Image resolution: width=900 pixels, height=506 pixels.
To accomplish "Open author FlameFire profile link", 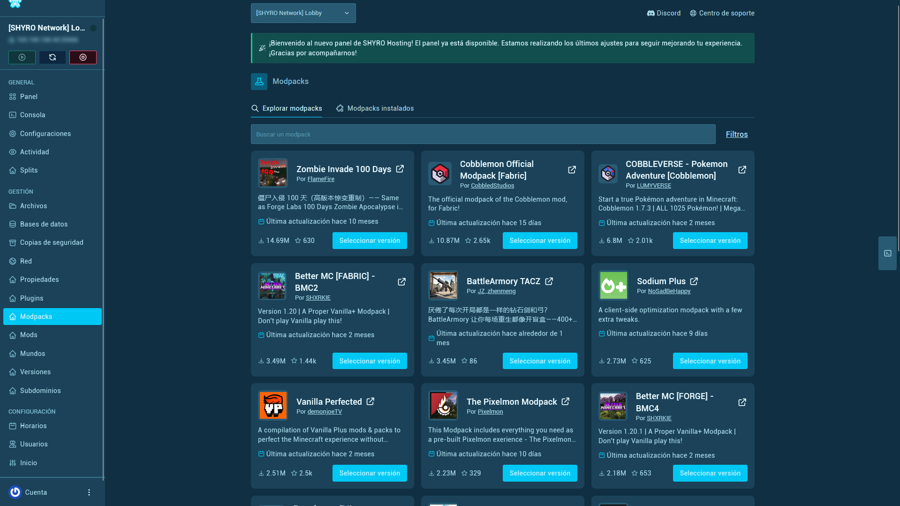I will point(321,179).
